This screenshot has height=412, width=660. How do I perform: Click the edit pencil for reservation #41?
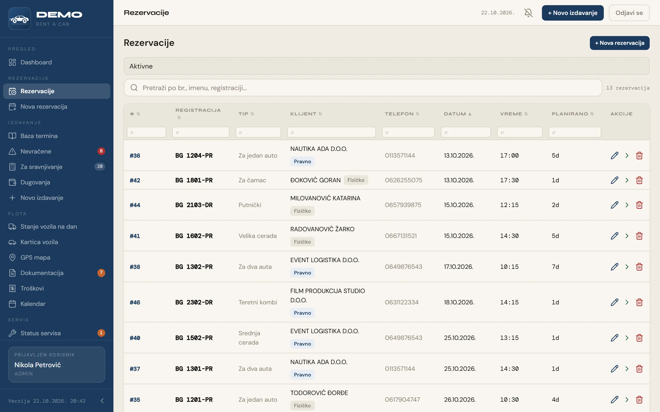tap(614, 236)
